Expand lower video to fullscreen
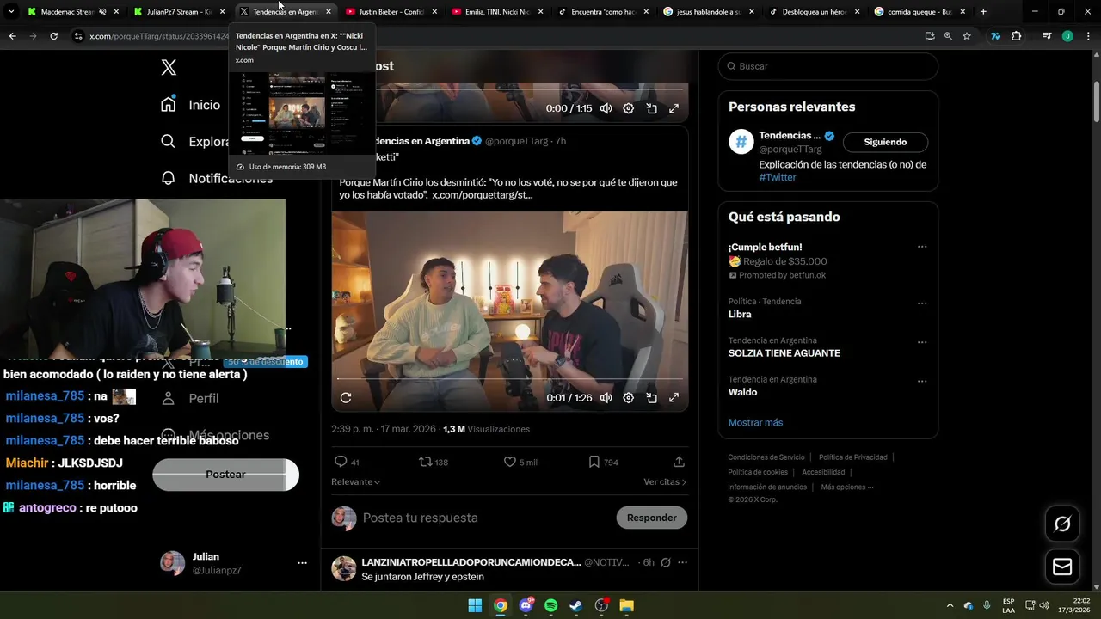The image size is (1101, 619). tap(674, 397)
